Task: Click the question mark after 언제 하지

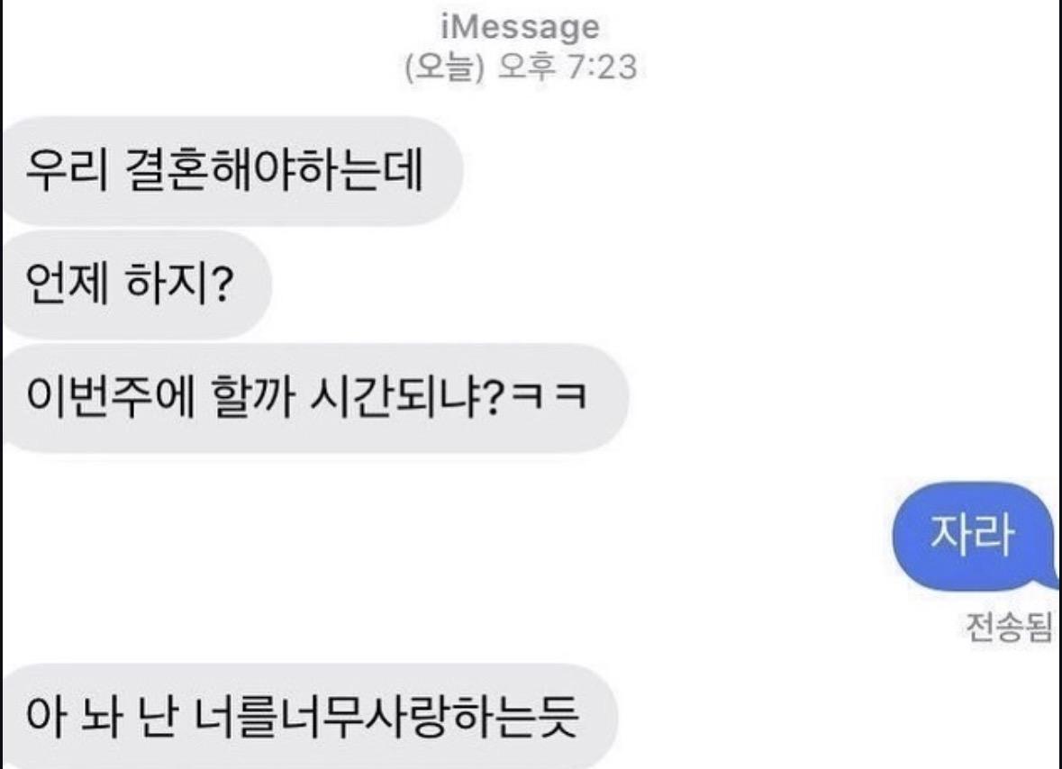Action: 218,284
